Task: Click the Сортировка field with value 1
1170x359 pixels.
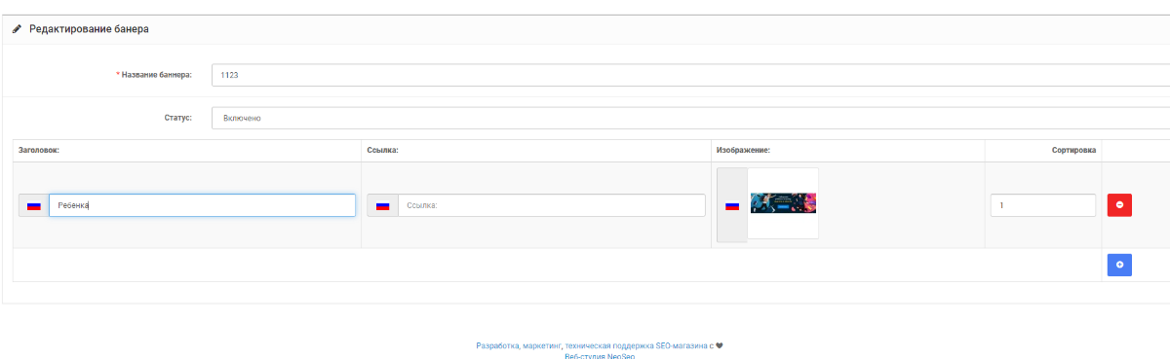Action: pyautogui.click(x=1043, y=205)
